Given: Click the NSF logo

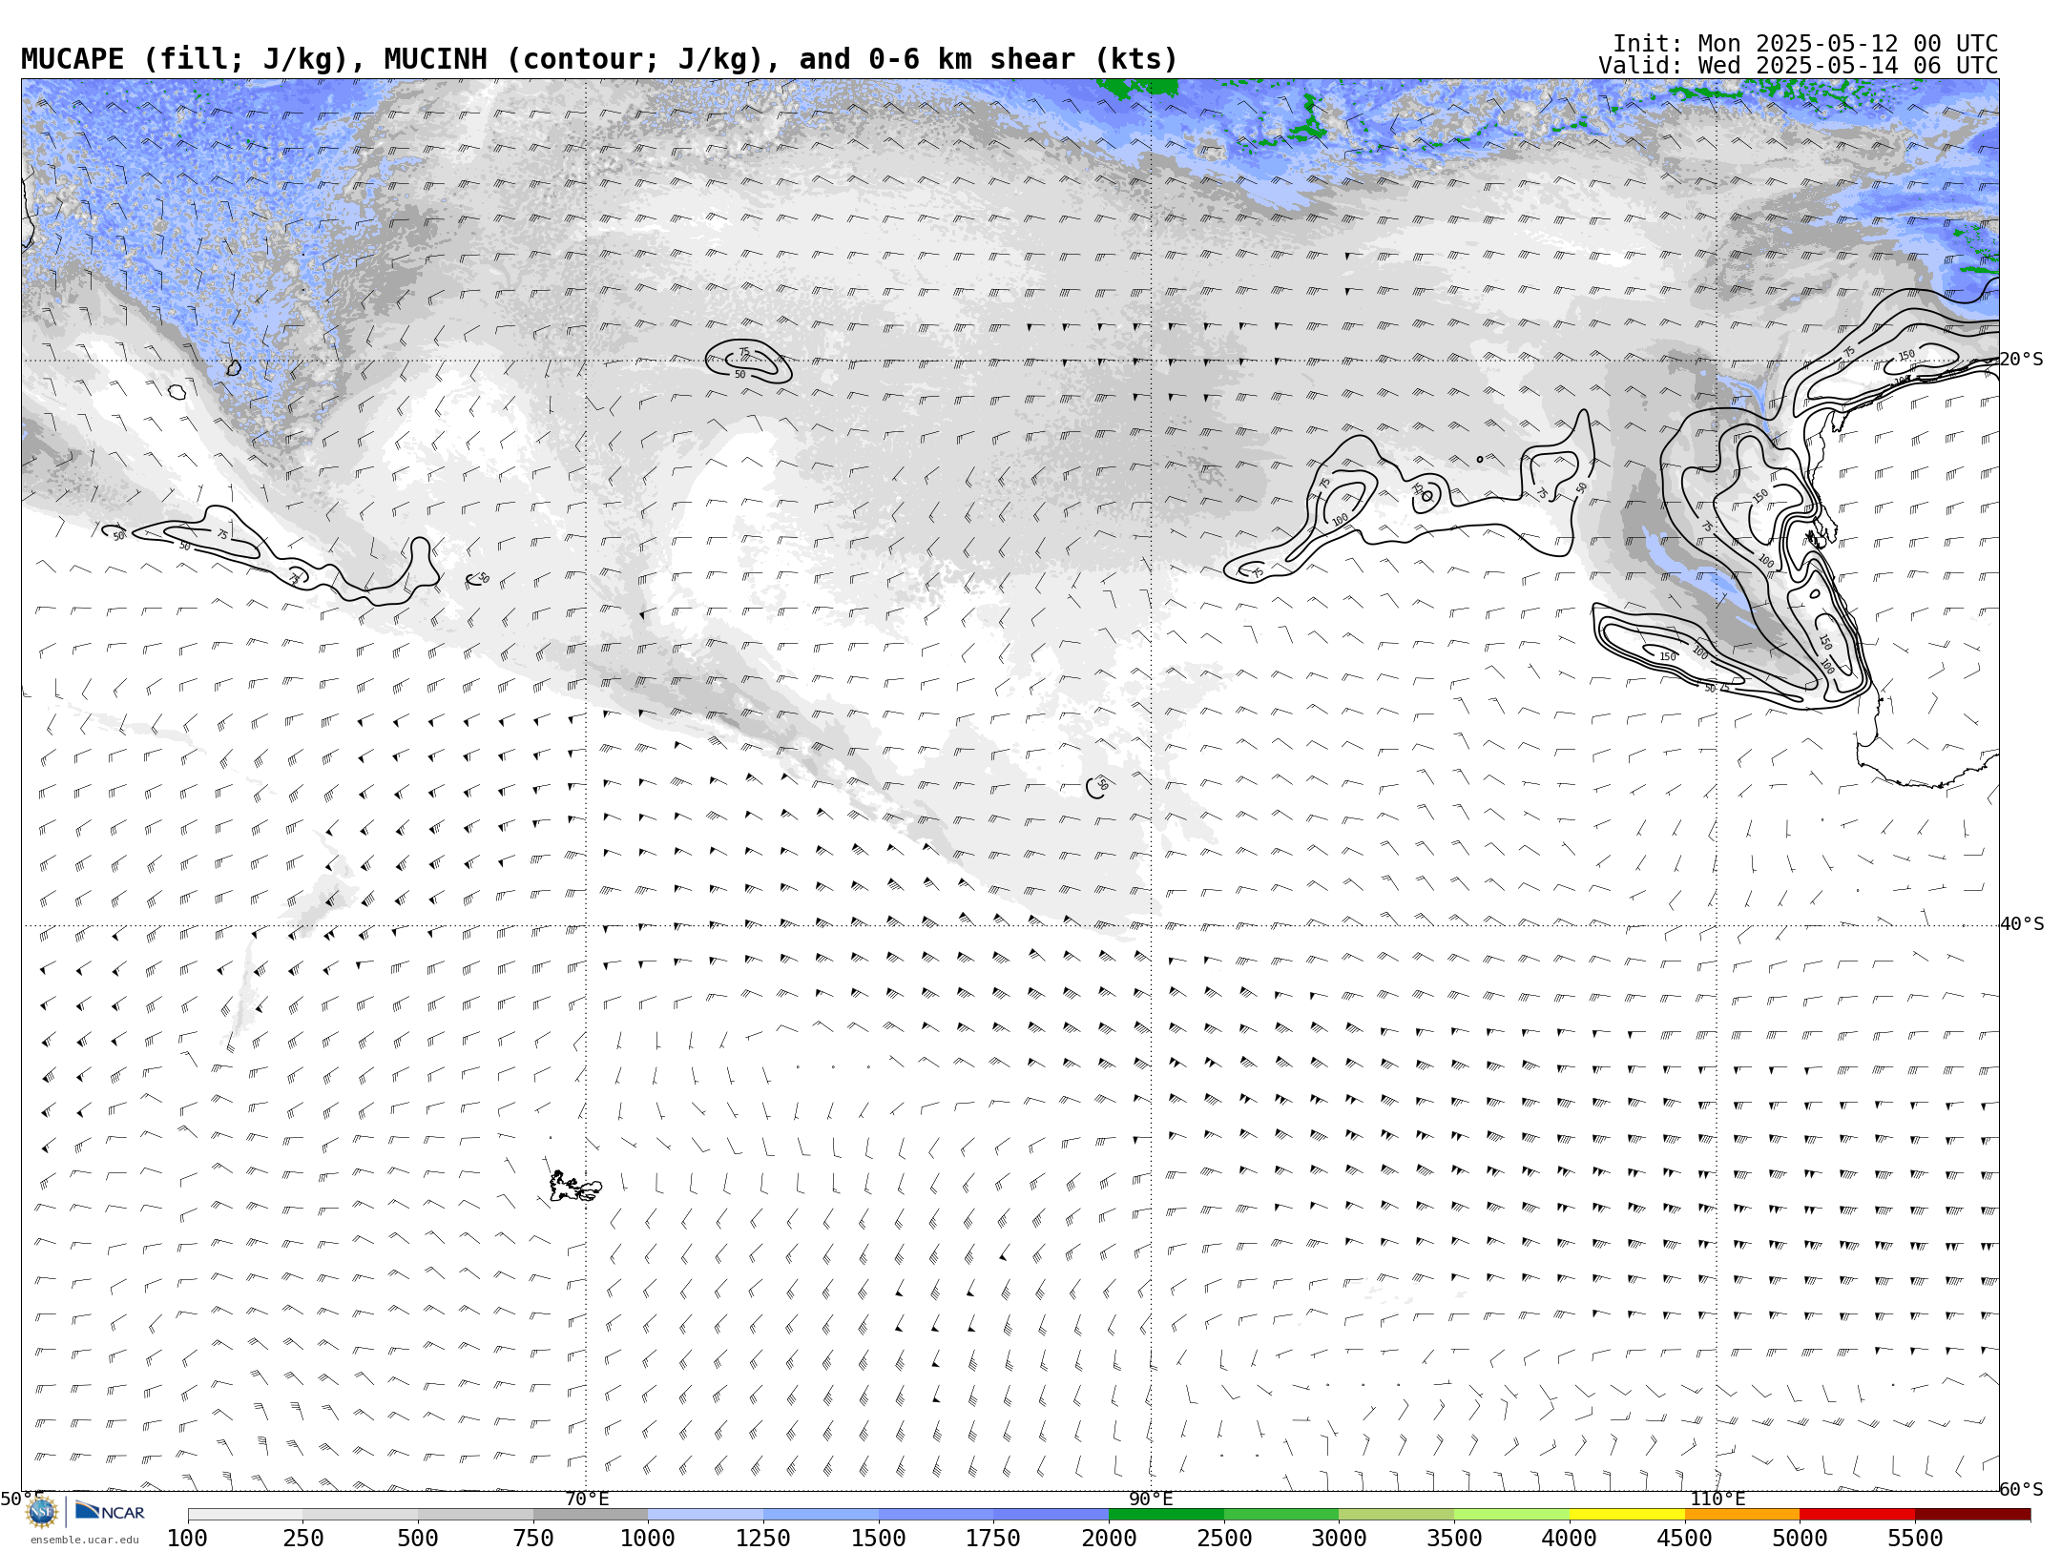Looking at the screenshot, I should click(42, 1511).
